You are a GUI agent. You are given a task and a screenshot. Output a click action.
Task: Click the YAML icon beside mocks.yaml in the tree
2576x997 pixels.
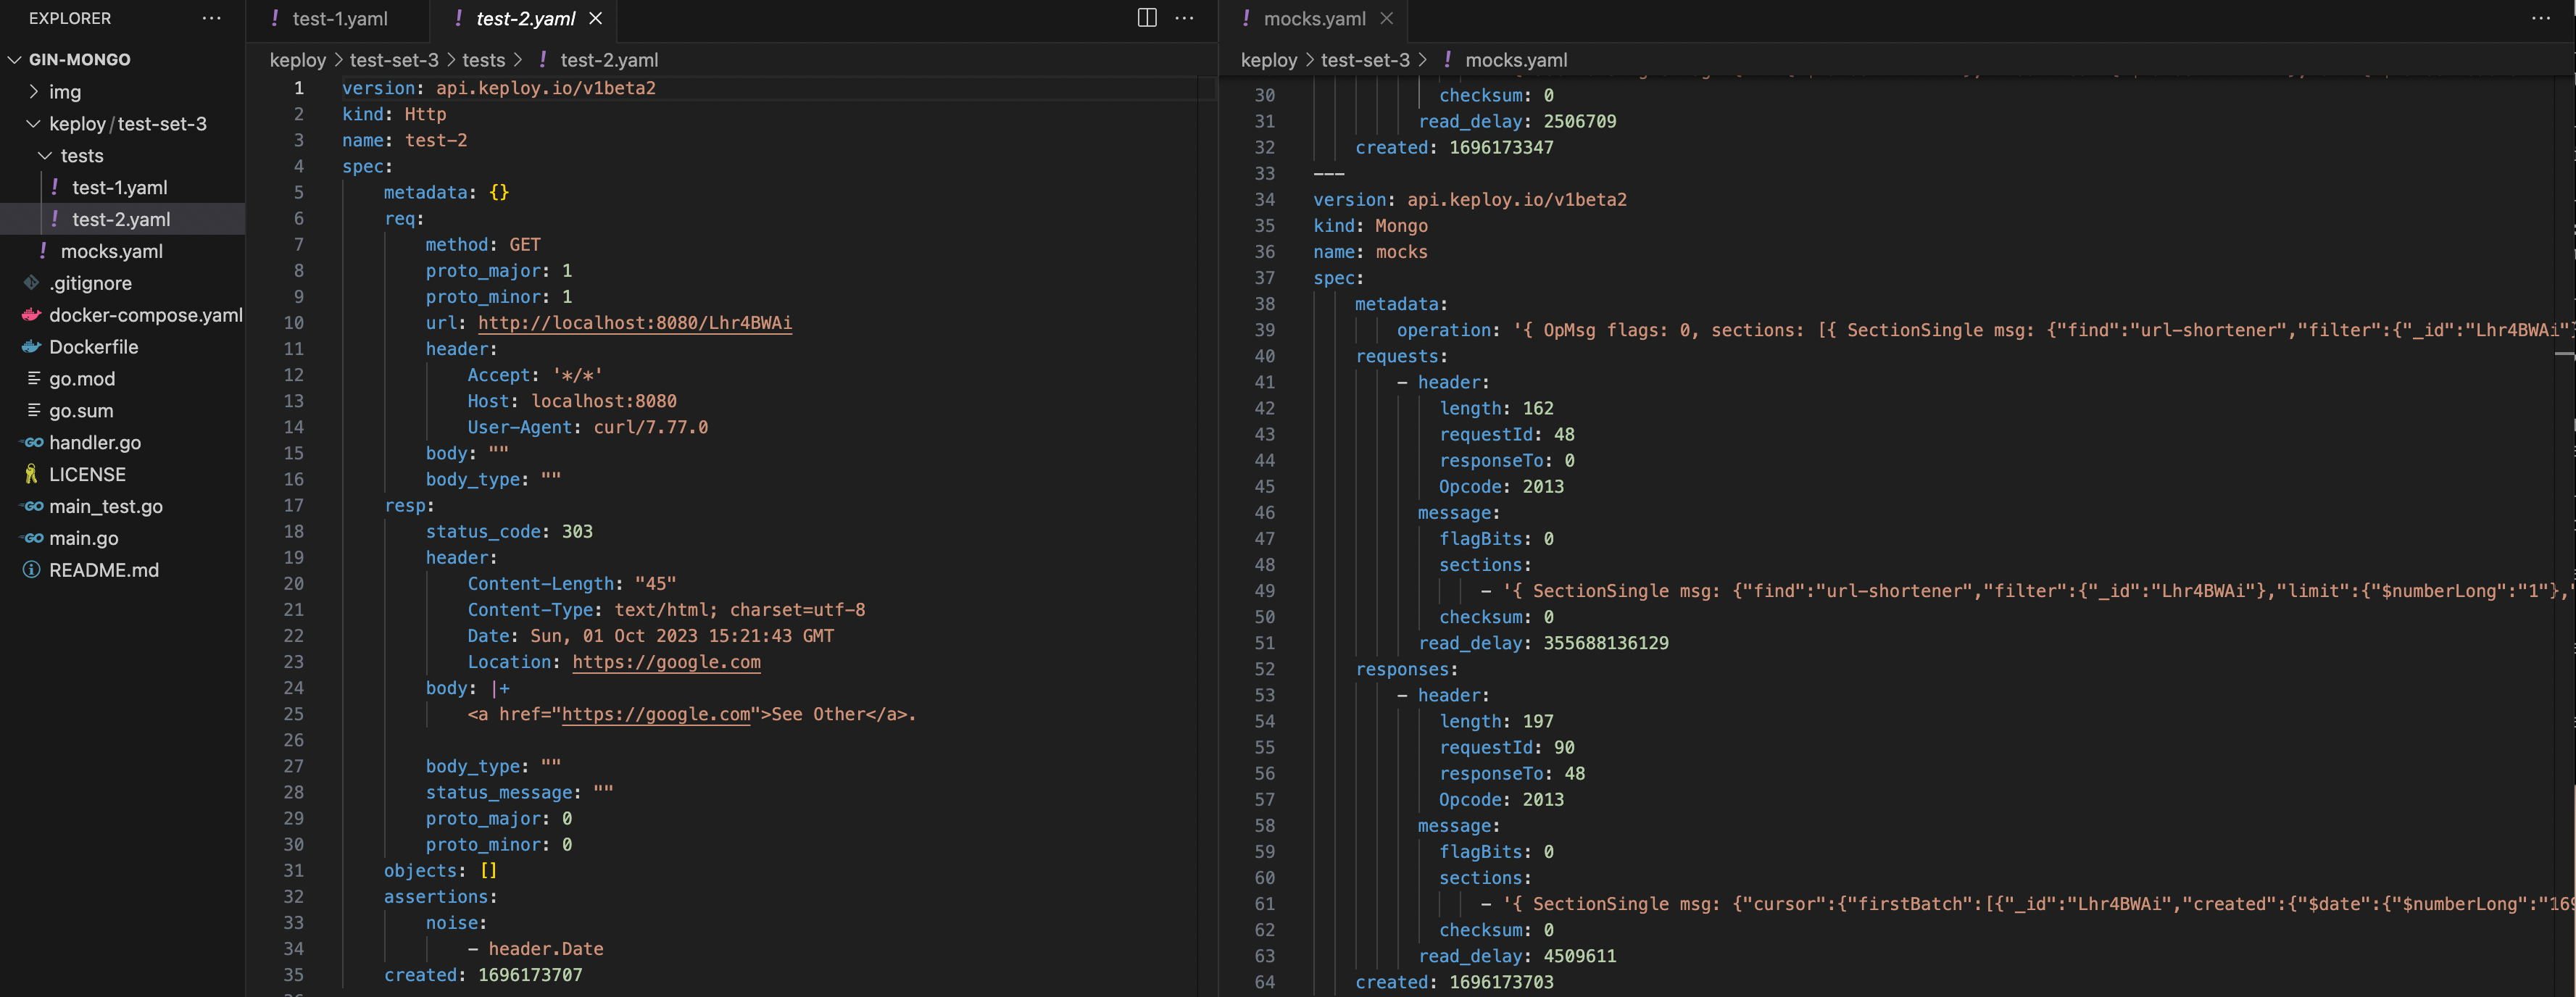pyautogui.click(x=43, y=250)
